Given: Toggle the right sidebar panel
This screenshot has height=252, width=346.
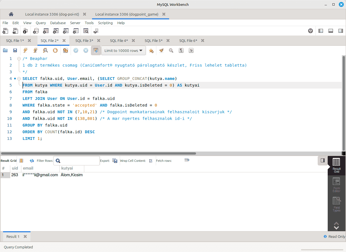Looking at the screenshot, I should (x=341, y=31).
